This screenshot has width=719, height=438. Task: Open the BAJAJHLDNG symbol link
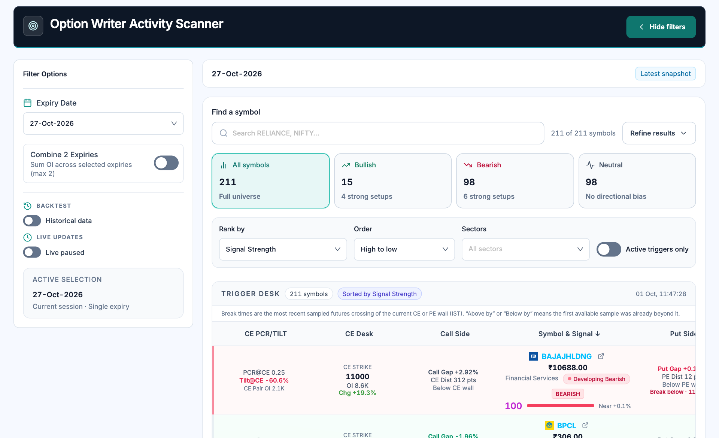(x=567, y=356)
